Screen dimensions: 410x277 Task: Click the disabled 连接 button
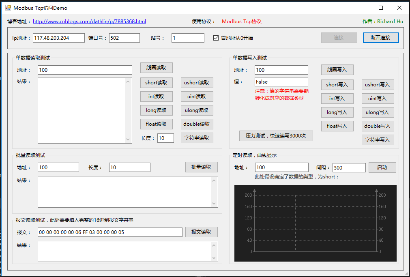pos(339,38)
